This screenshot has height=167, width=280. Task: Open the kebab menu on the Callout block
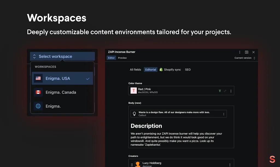click(224, 114)
